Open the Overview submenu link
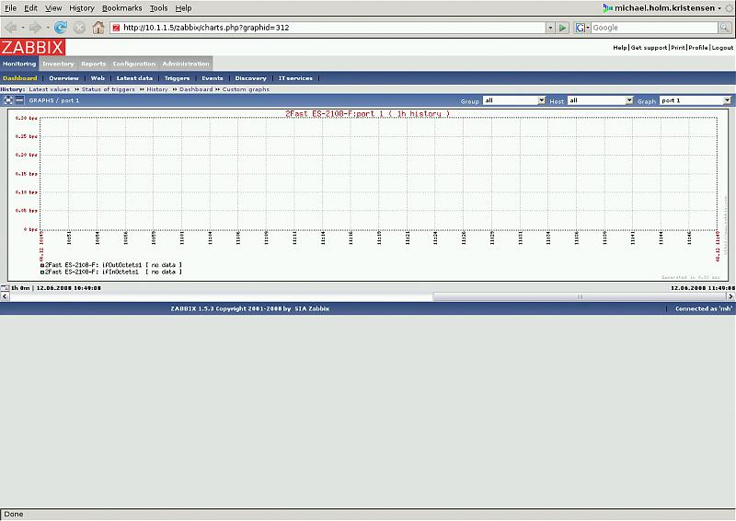 click(x=63, y=78)
